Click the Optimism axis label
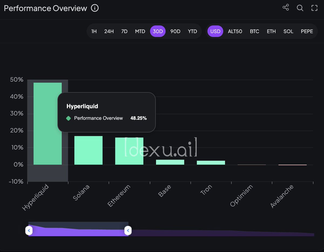Image resolution: width=324 pixels, height=252 pixels. pyautogui.click(x=241, y=196)
